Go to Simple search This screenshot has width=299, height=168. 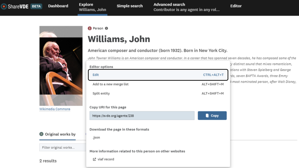130,6
